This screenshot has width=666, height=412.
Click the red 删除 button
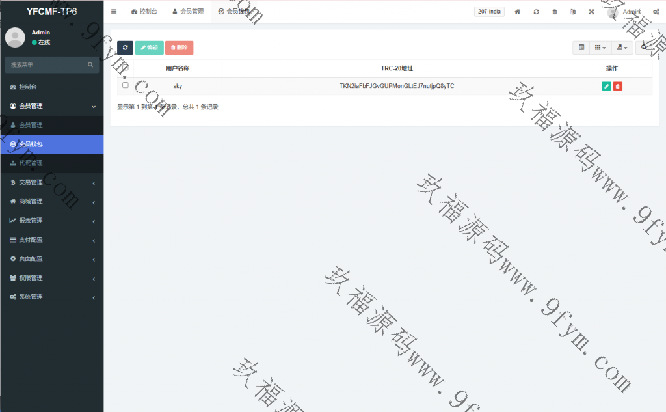[x=179, y=48]
